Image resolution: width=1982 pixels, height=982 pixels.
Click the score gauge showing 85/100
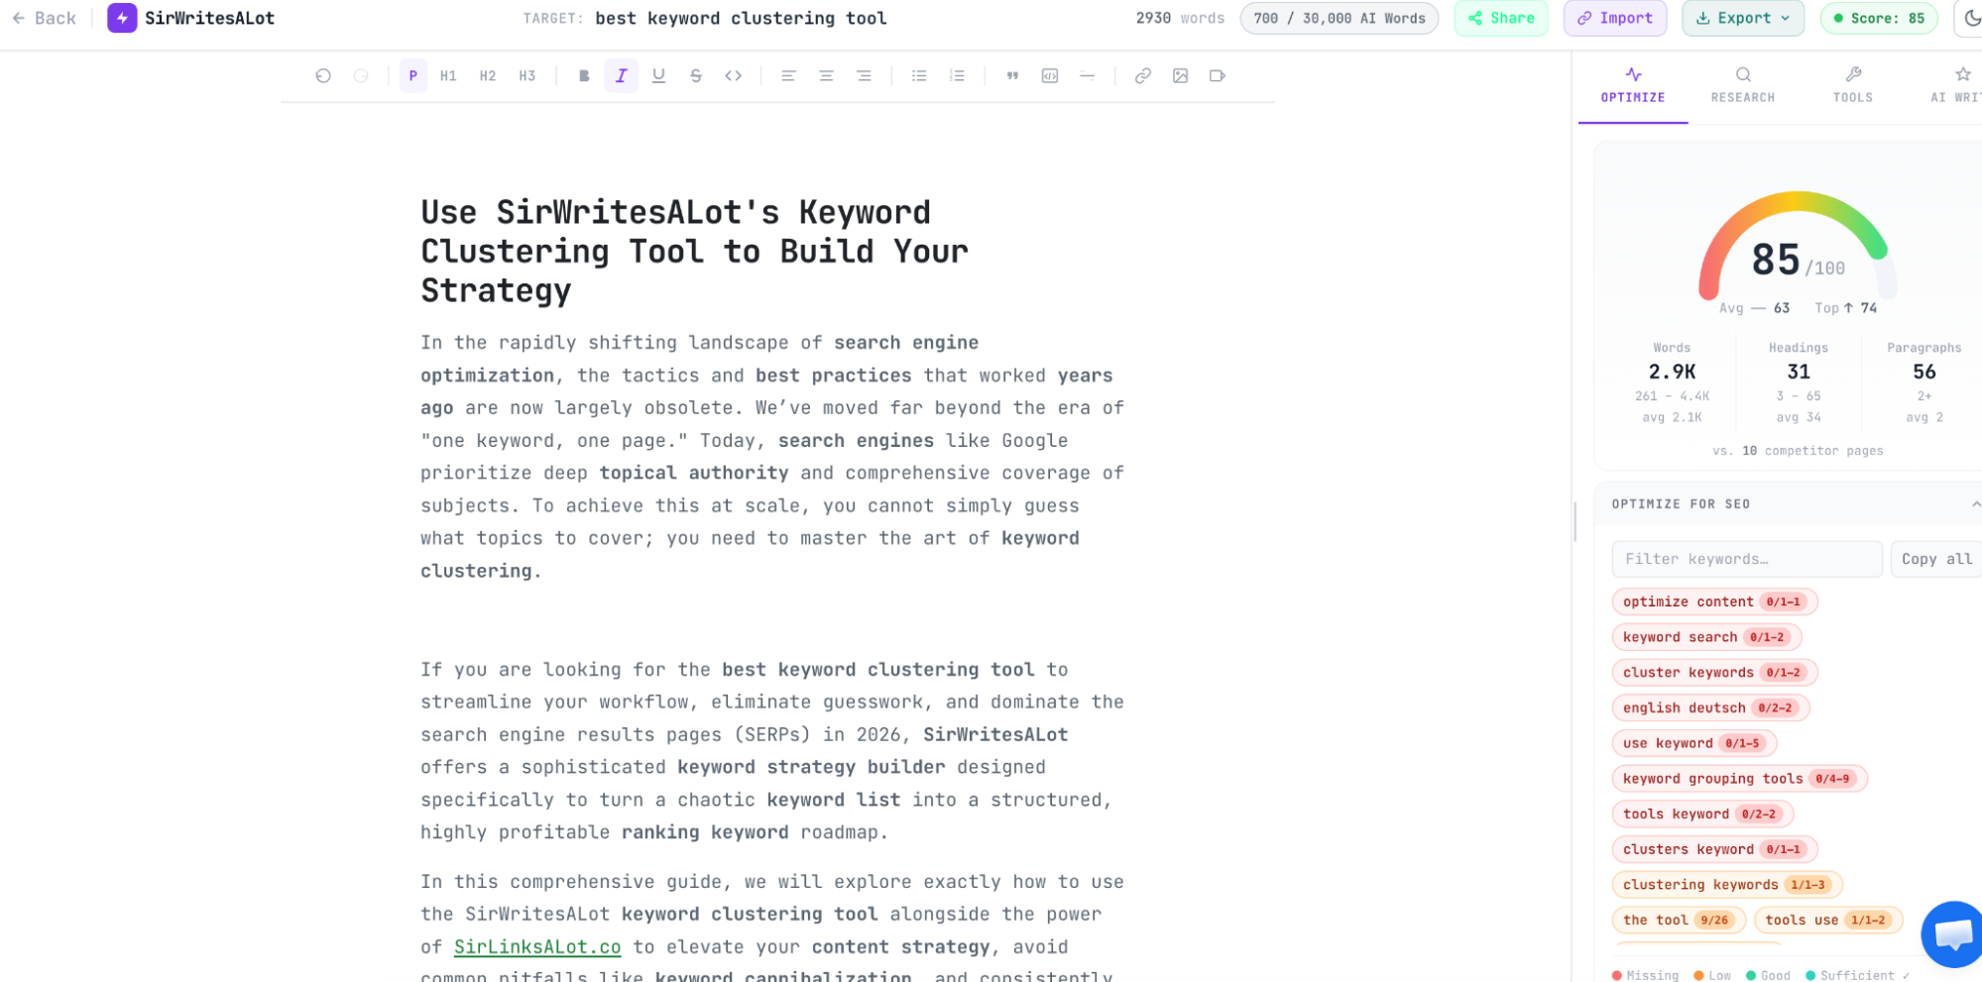coord(1797,248)
